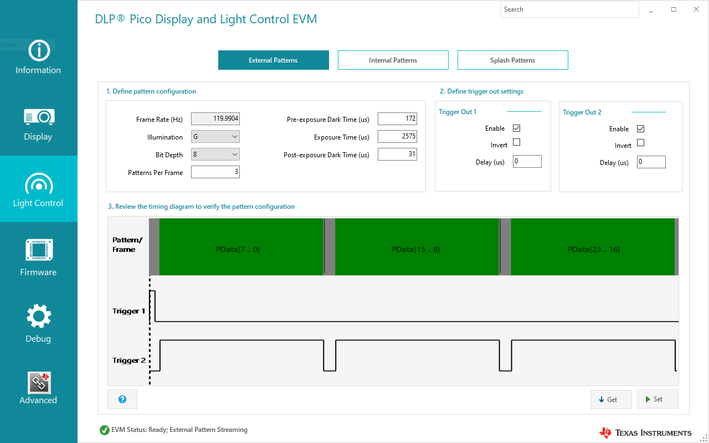Switch to the Internal Patterns tab
Screen dimensions: 709x443
[x=393, y=60]
